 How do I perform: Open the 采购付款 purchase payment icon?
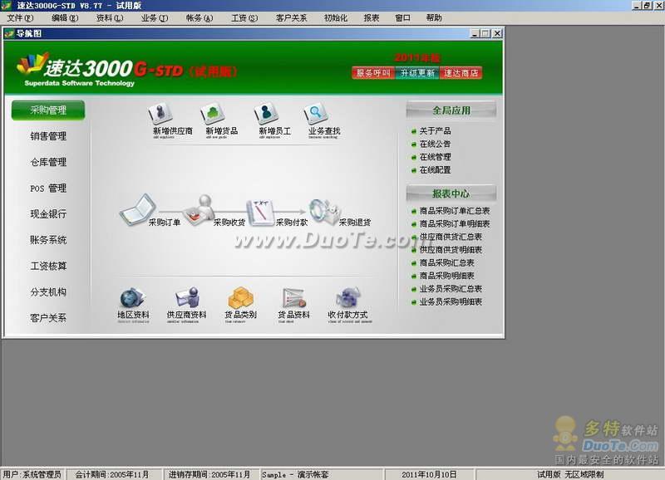pos(261,212)
